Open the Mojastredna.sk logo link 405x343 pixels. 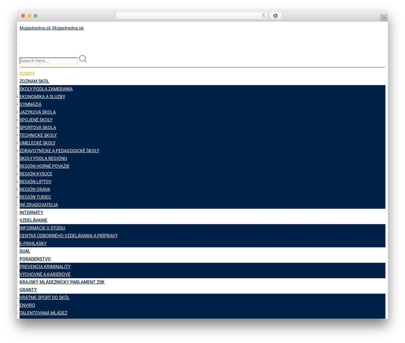pyautogui.click(x=52, y=28)
